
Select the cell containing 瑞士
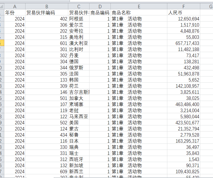[79, 153]
